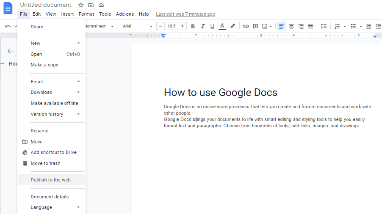
Task: Toggle underline formatting
Action: [212, 26]
